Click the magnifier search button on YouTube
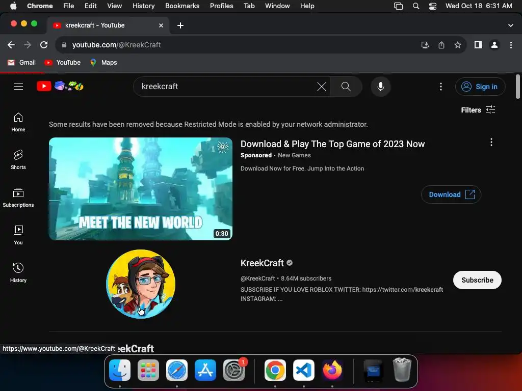 click(346, 87)
